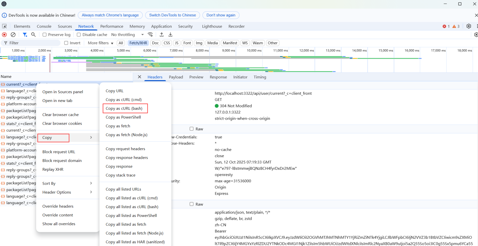
Task: Click the info icon in language infobar
Action: point(4,15)
